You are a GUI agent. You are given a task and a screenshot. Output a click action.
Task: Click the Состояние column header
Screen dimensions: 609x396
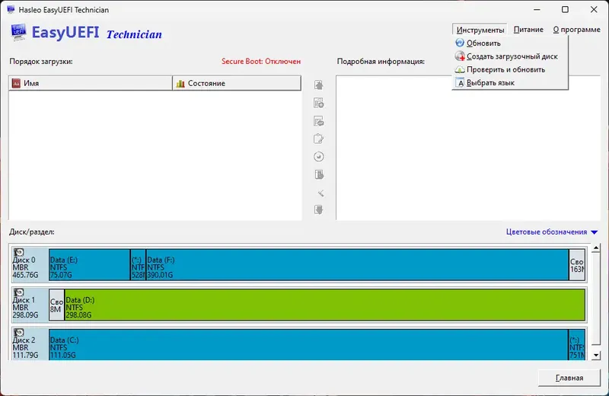tap(237, 83)
